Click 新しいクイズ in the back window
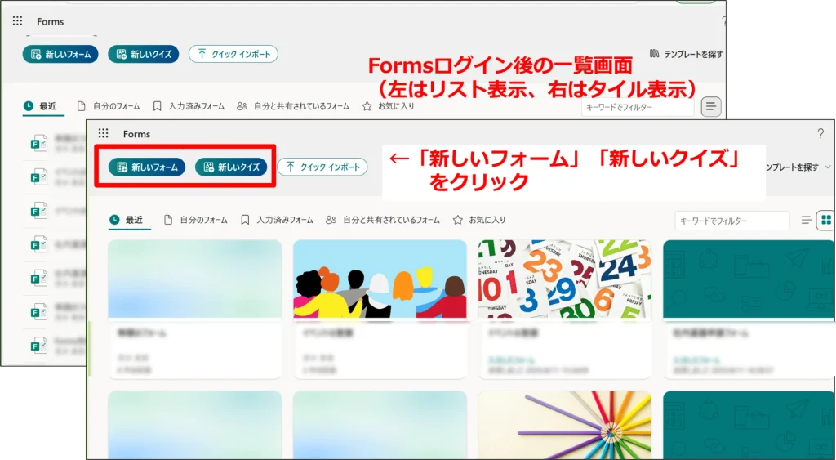 [144, 54]
